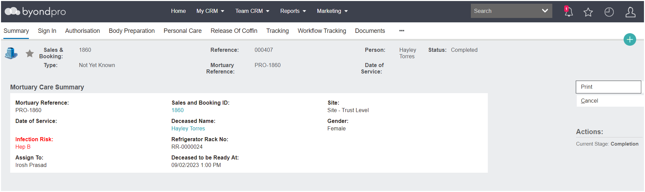Switch to the Sign In tab

(x=47, y=31)
